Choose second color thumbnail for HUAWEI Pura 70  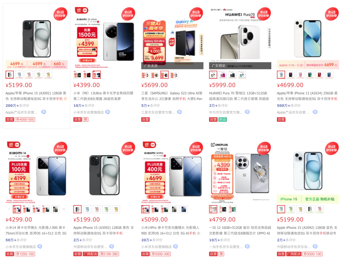(x=223, y=75)
